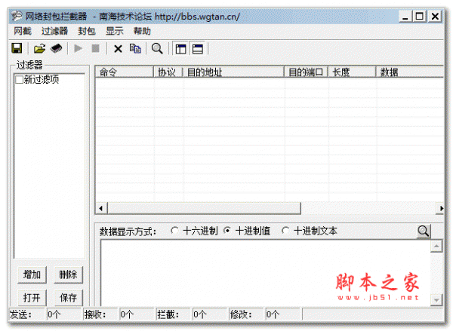Screen dimensions: 453x331
Task: Click the packet list right scroll arrow
Action: [x=441, y=208]
